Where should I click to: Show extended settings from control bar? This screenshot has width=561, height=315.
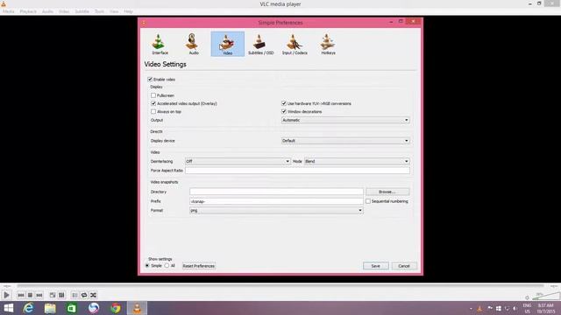[x=61, y=295]
